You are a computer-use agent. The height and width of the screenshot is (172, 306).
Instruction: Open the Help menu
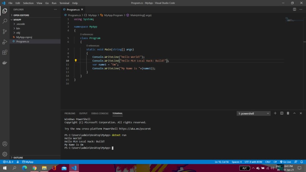(x=75, y=3)
